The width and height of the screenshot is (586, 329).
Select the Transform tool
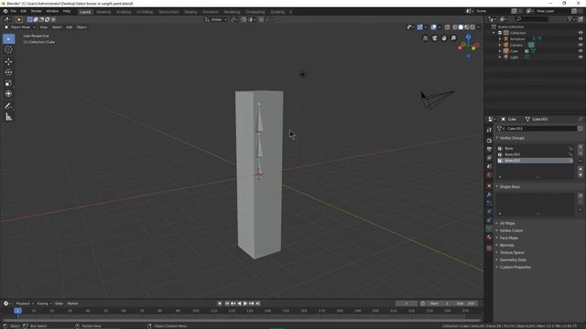[x=8, y=94]
